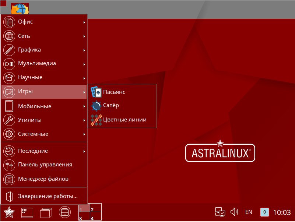Open the Сеть menu category

[x=44, y=36]
